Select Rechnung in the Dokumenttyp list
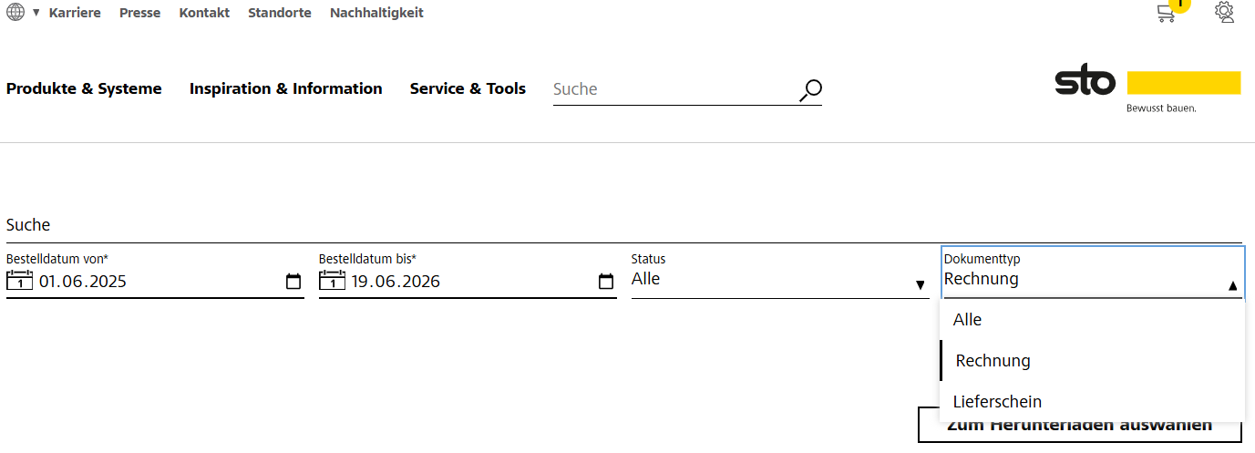This screenshot has height=453, width=1255. 1092,361
